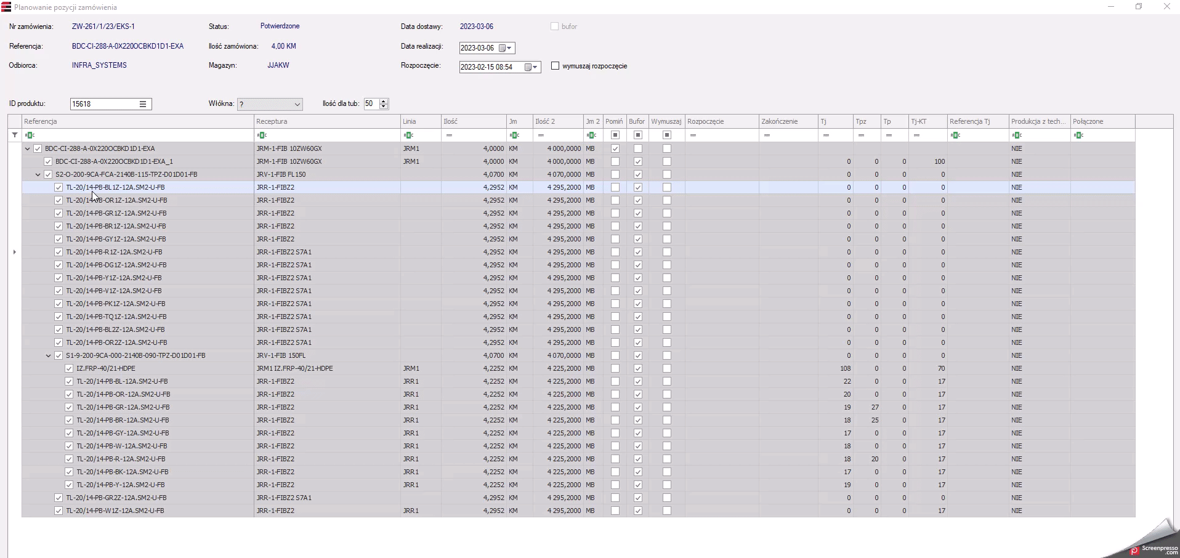Click order number ZW-261/1/23/EKS-1

tap(103, 26)
